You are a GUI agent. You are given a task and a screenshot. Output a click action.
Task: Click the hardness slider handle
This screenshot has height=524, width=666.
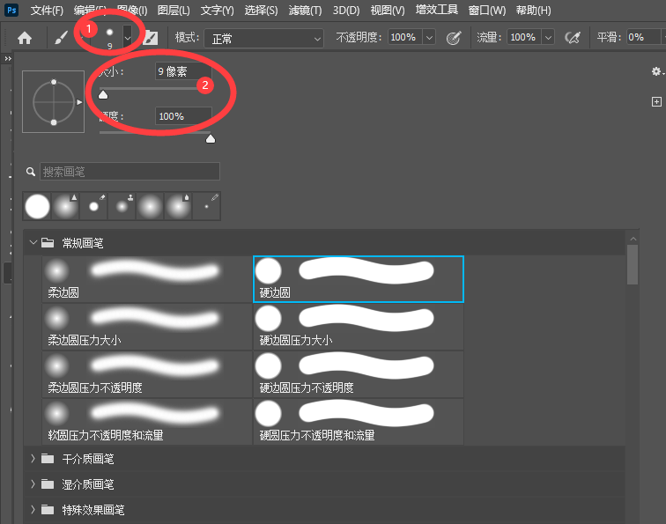coord(211,139)
